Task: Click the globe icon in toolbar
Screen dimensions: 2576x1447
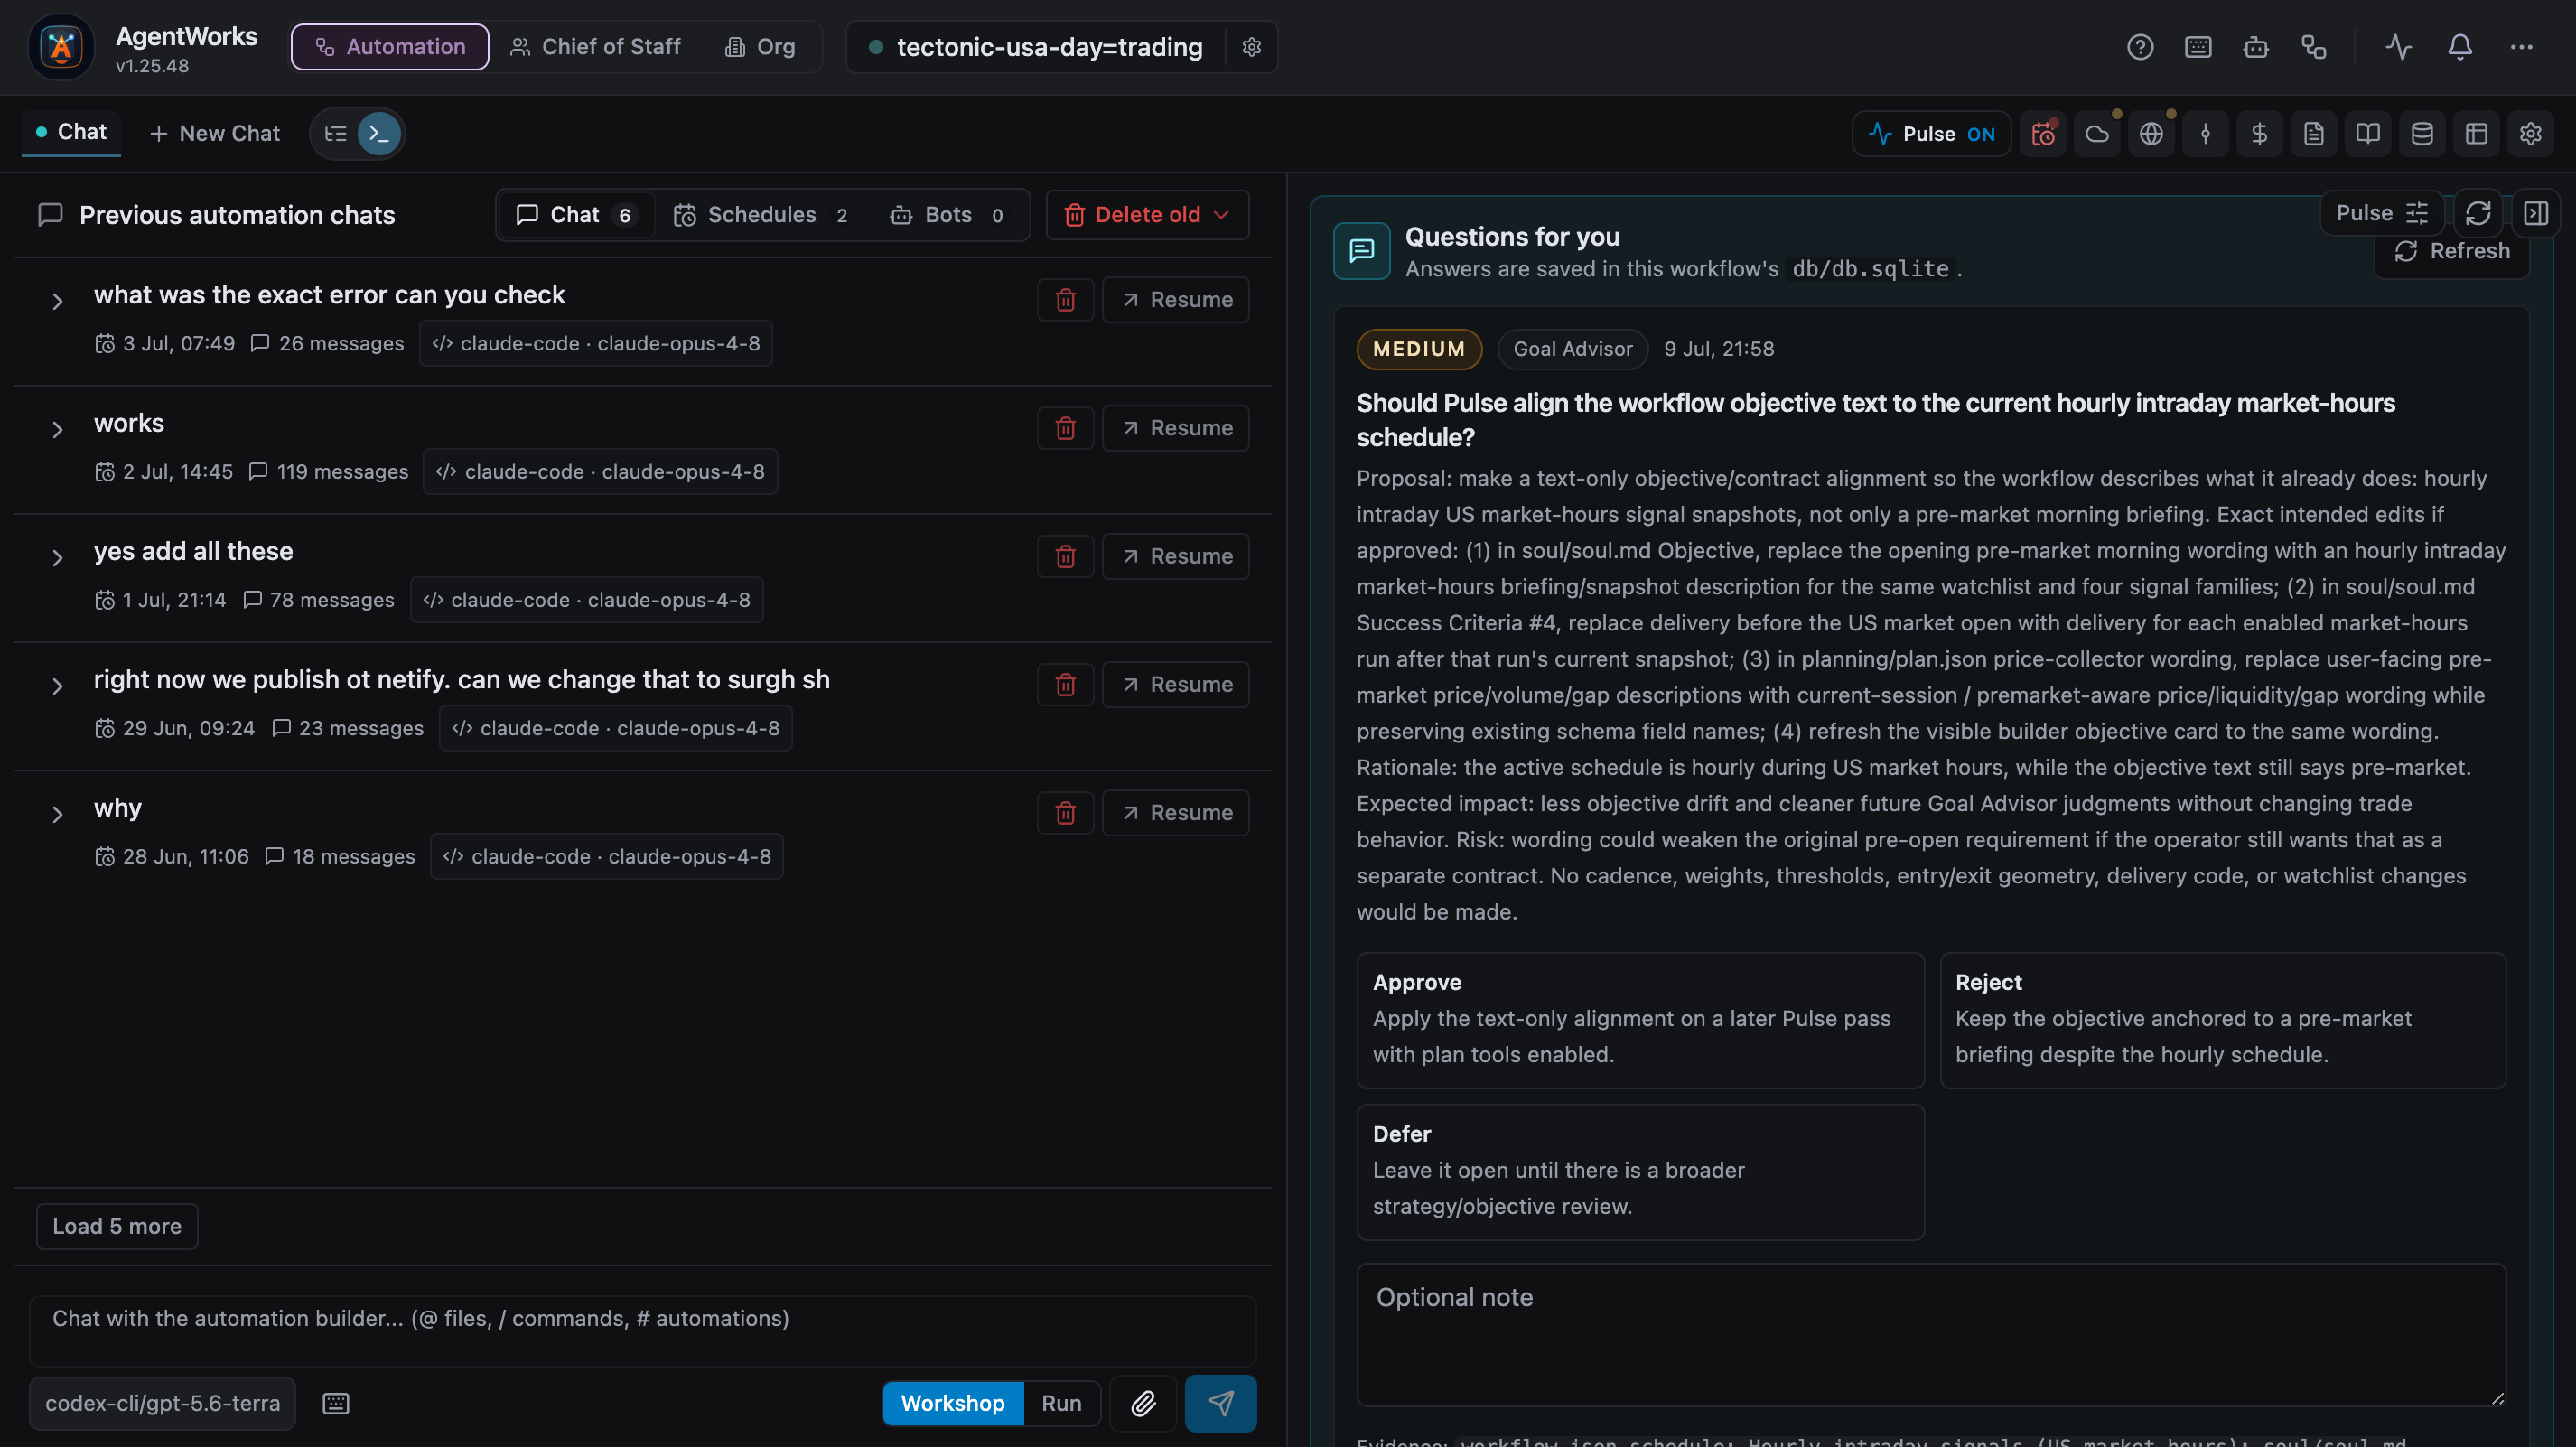Action: coord(2151,134)
